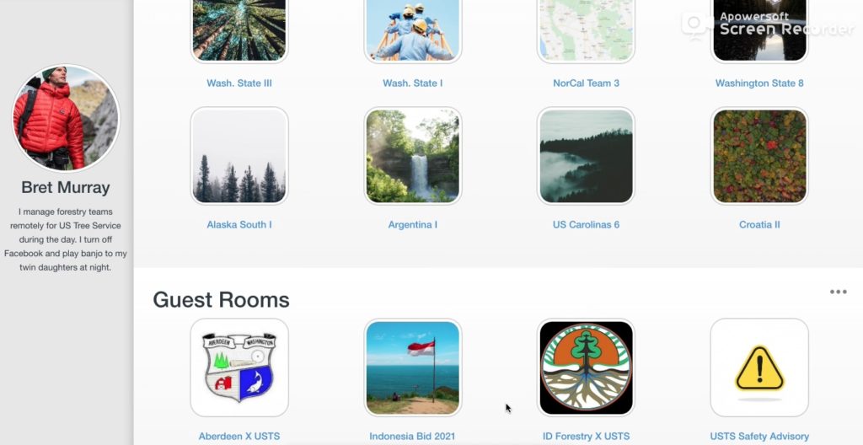The height and width of the screenshot is (445, 863).
Task: Open the Croatia II autumn foliage icon
Action: click(759, 156)
